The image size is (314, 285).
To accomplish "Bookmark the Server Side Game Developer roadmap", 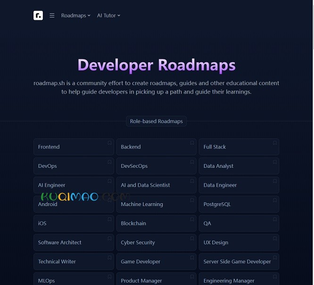I will [x=275, y=258].
